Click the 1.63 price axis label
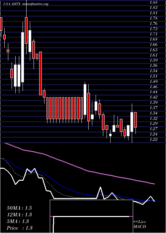Screen dimensions: 166x233 153,50
